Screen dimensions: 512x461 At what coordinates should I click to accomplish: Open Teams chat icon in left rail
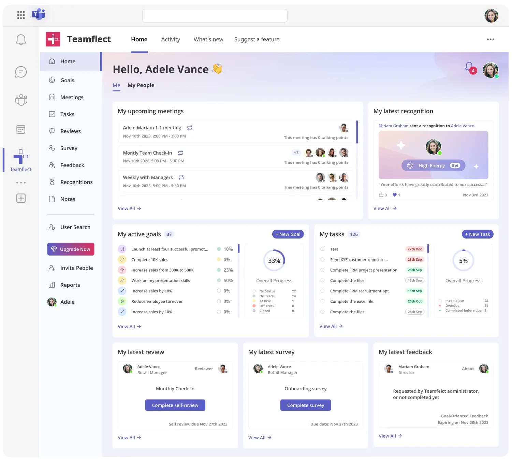(x=21, y=72)
